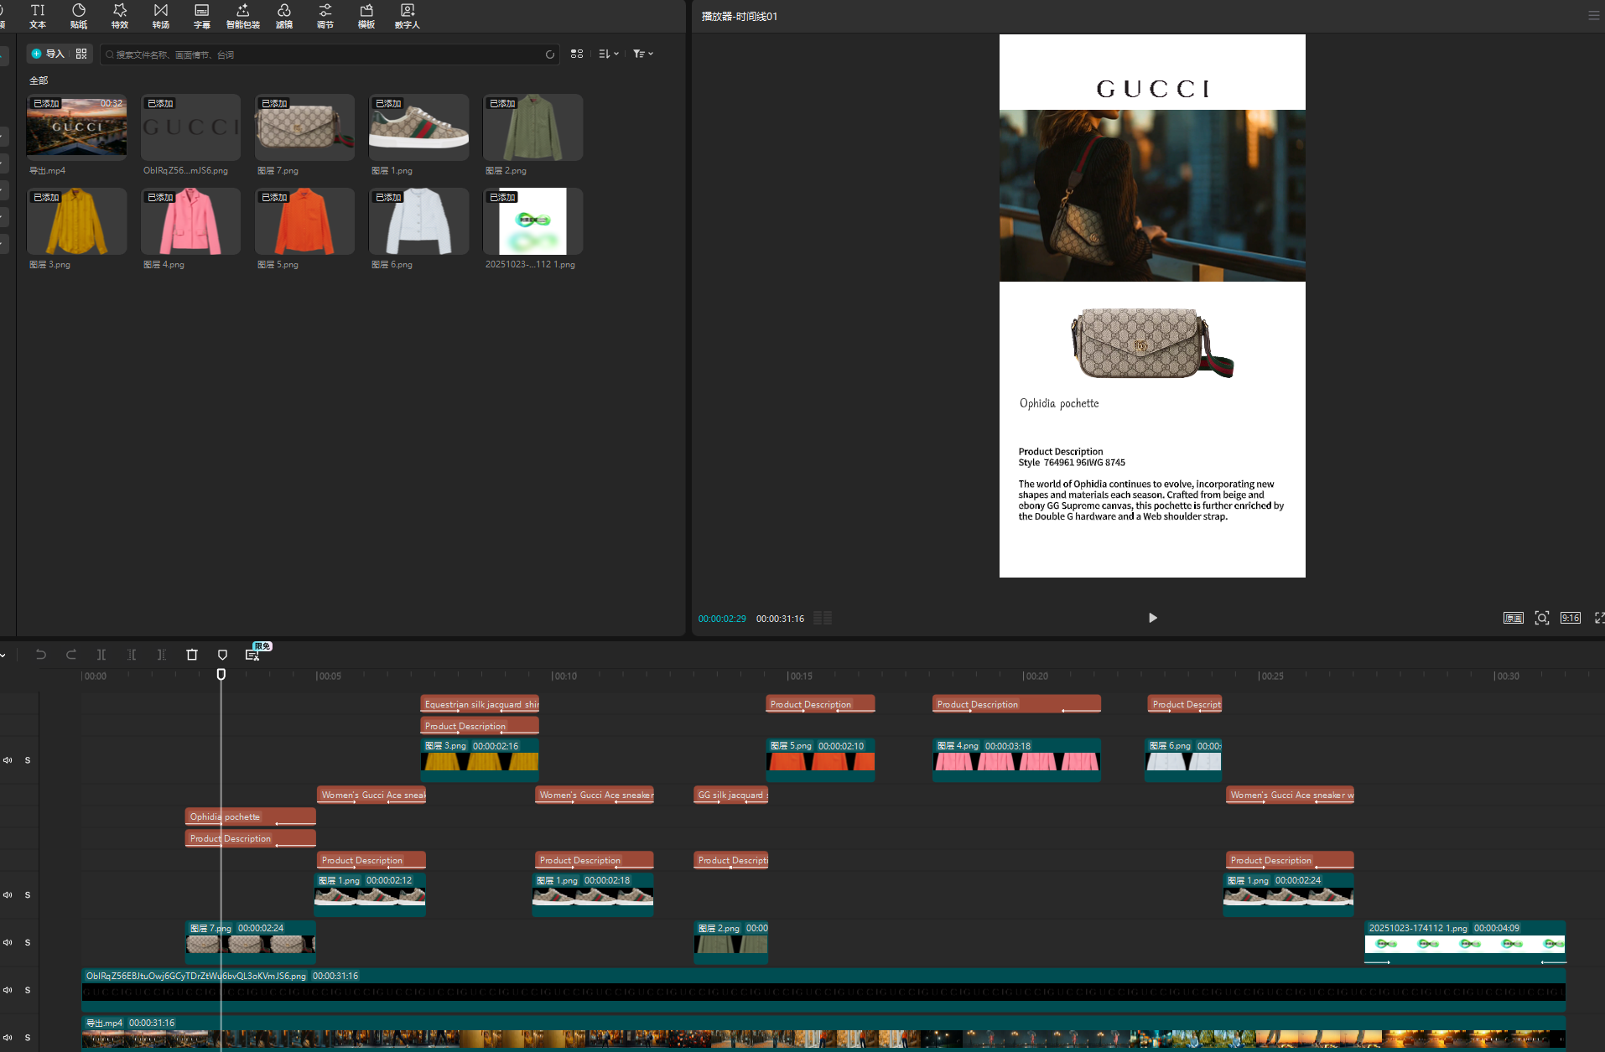Mute the 图层 7.png track
Image resolution: width=1605 pixels, height=1052 pixels.
[x=8, y=942]
